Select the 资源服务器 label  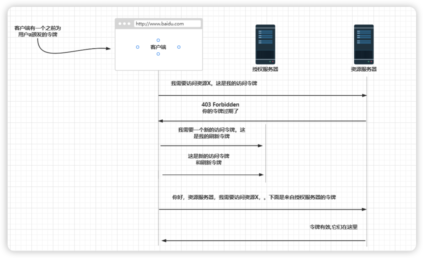pos(364,69)
